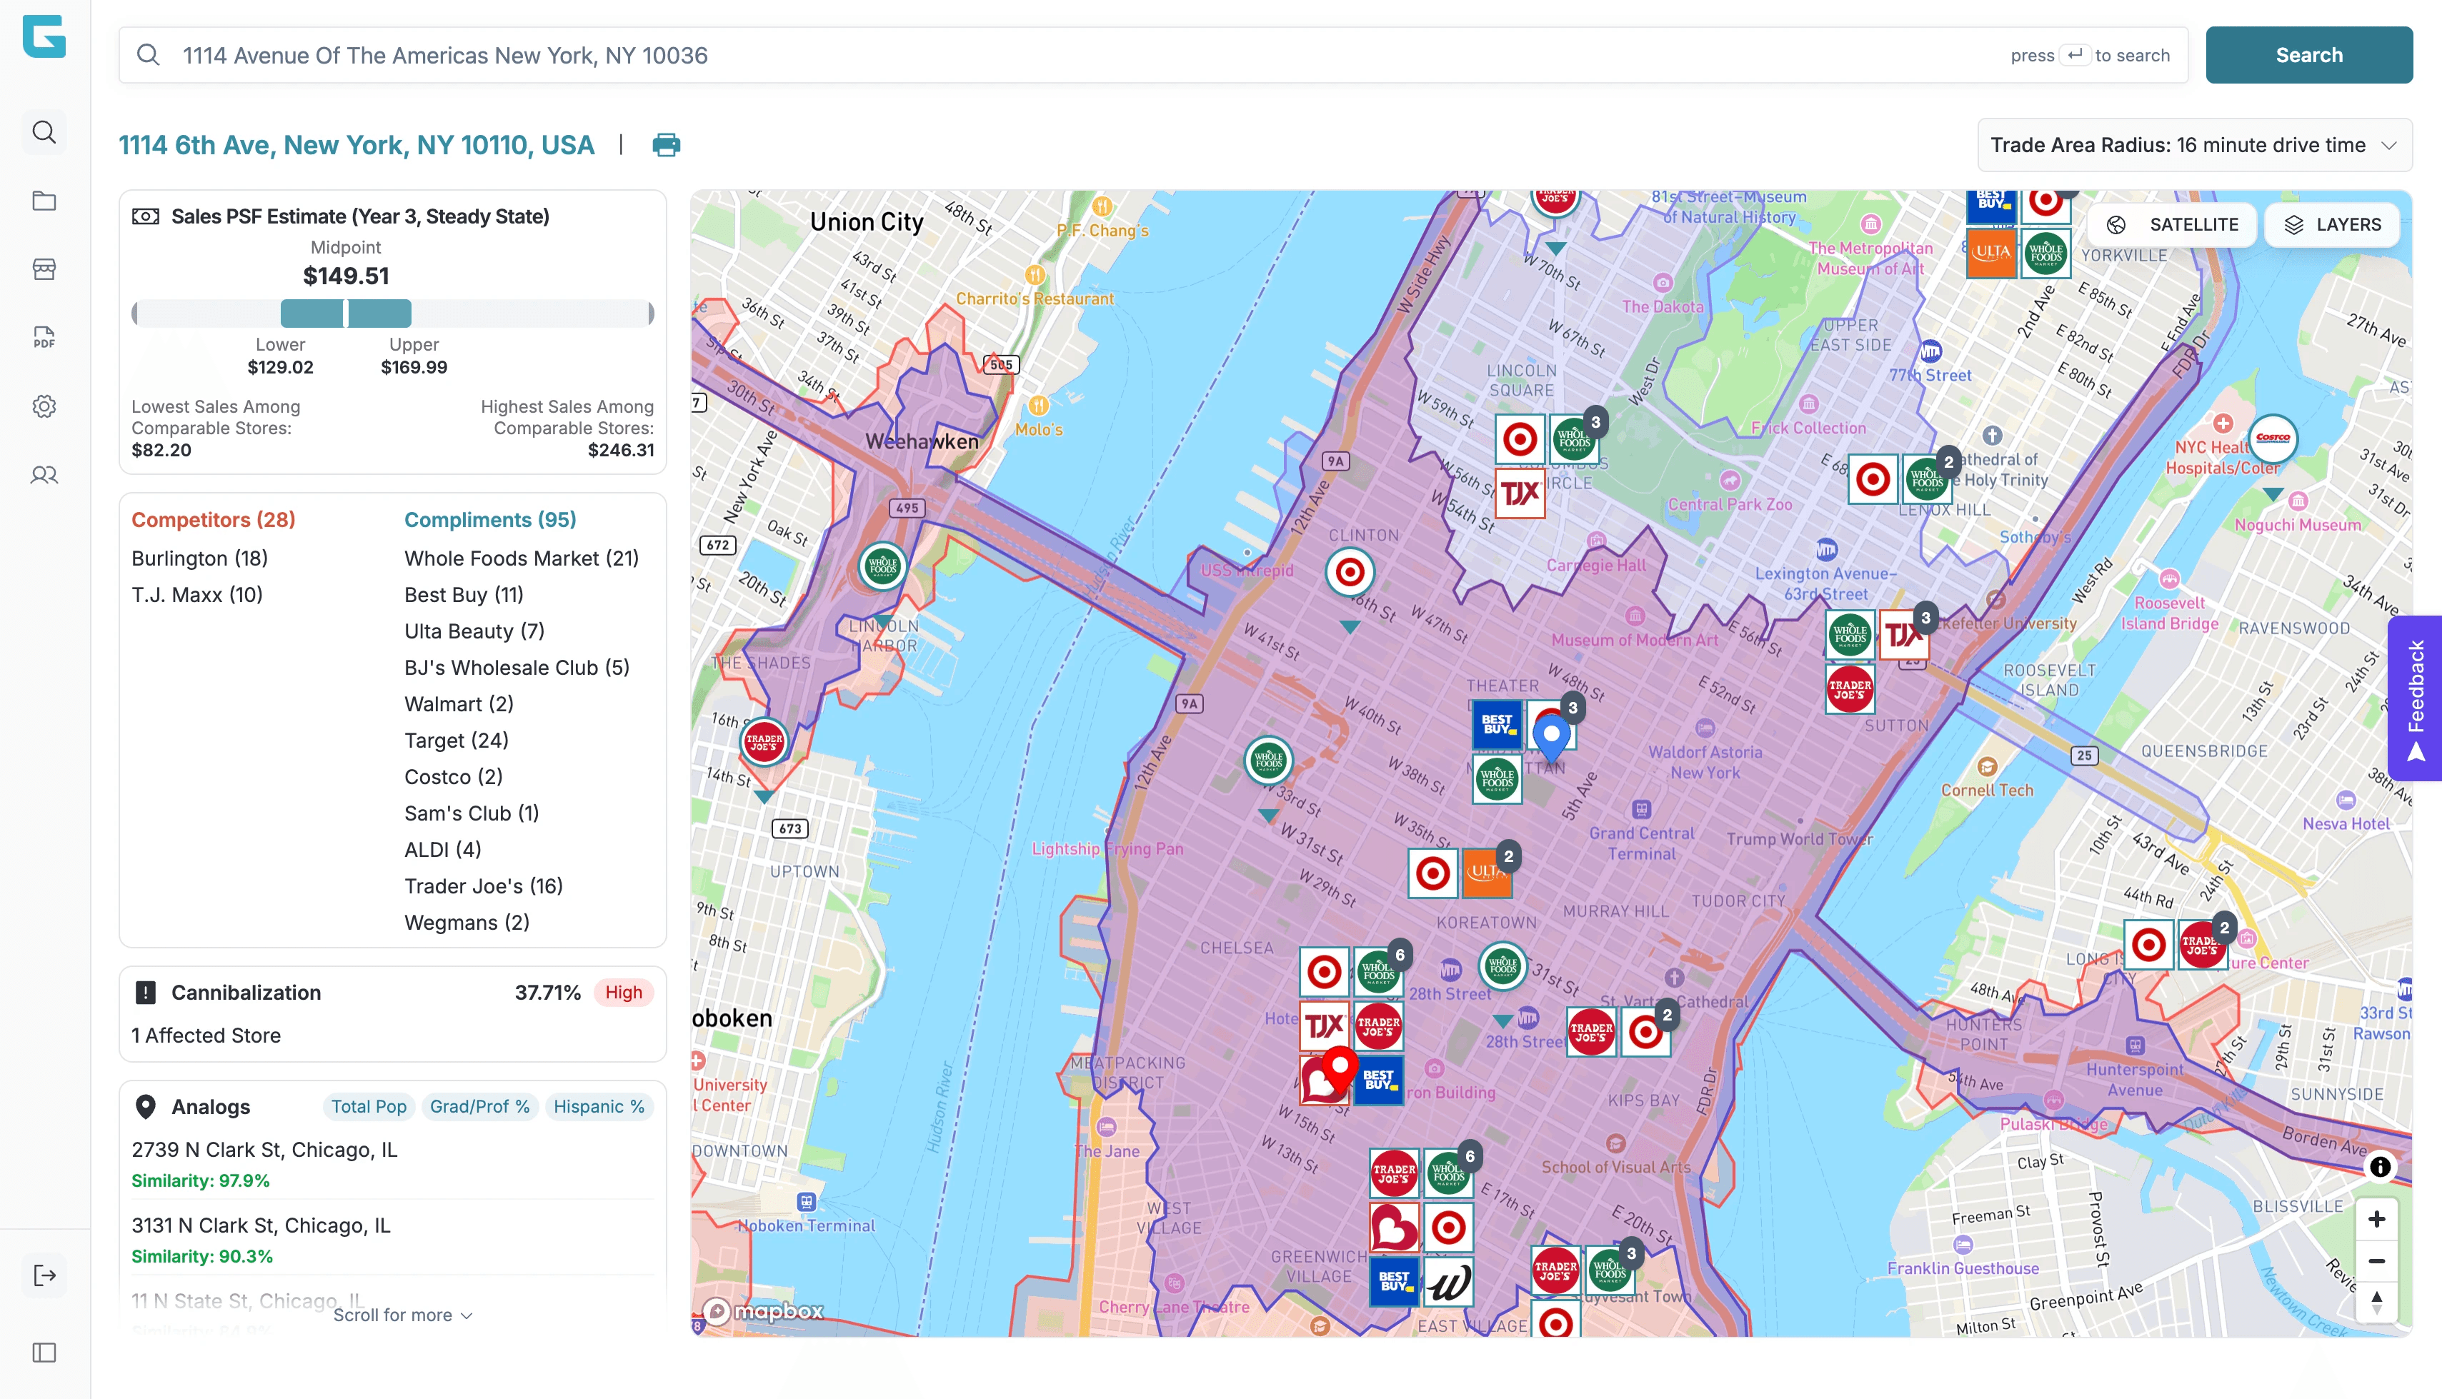This screenshot has width=2442, height=1399.
Task: Open the users icon in sidebar
Action: click(44, 475)
